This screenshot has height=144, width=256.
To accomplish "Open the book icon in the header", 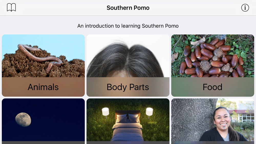I will (x=11, y=7).
